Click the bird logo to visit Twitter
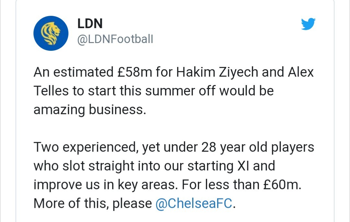Screen dimensions: 350x222 click(x=308, y=24)
